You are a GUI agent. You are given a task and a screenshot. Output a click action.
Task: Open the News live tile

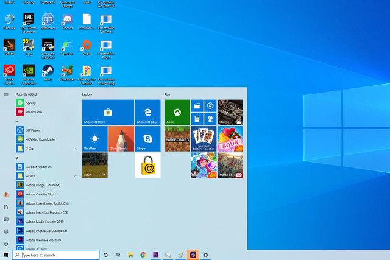click(x=95, y=165)
